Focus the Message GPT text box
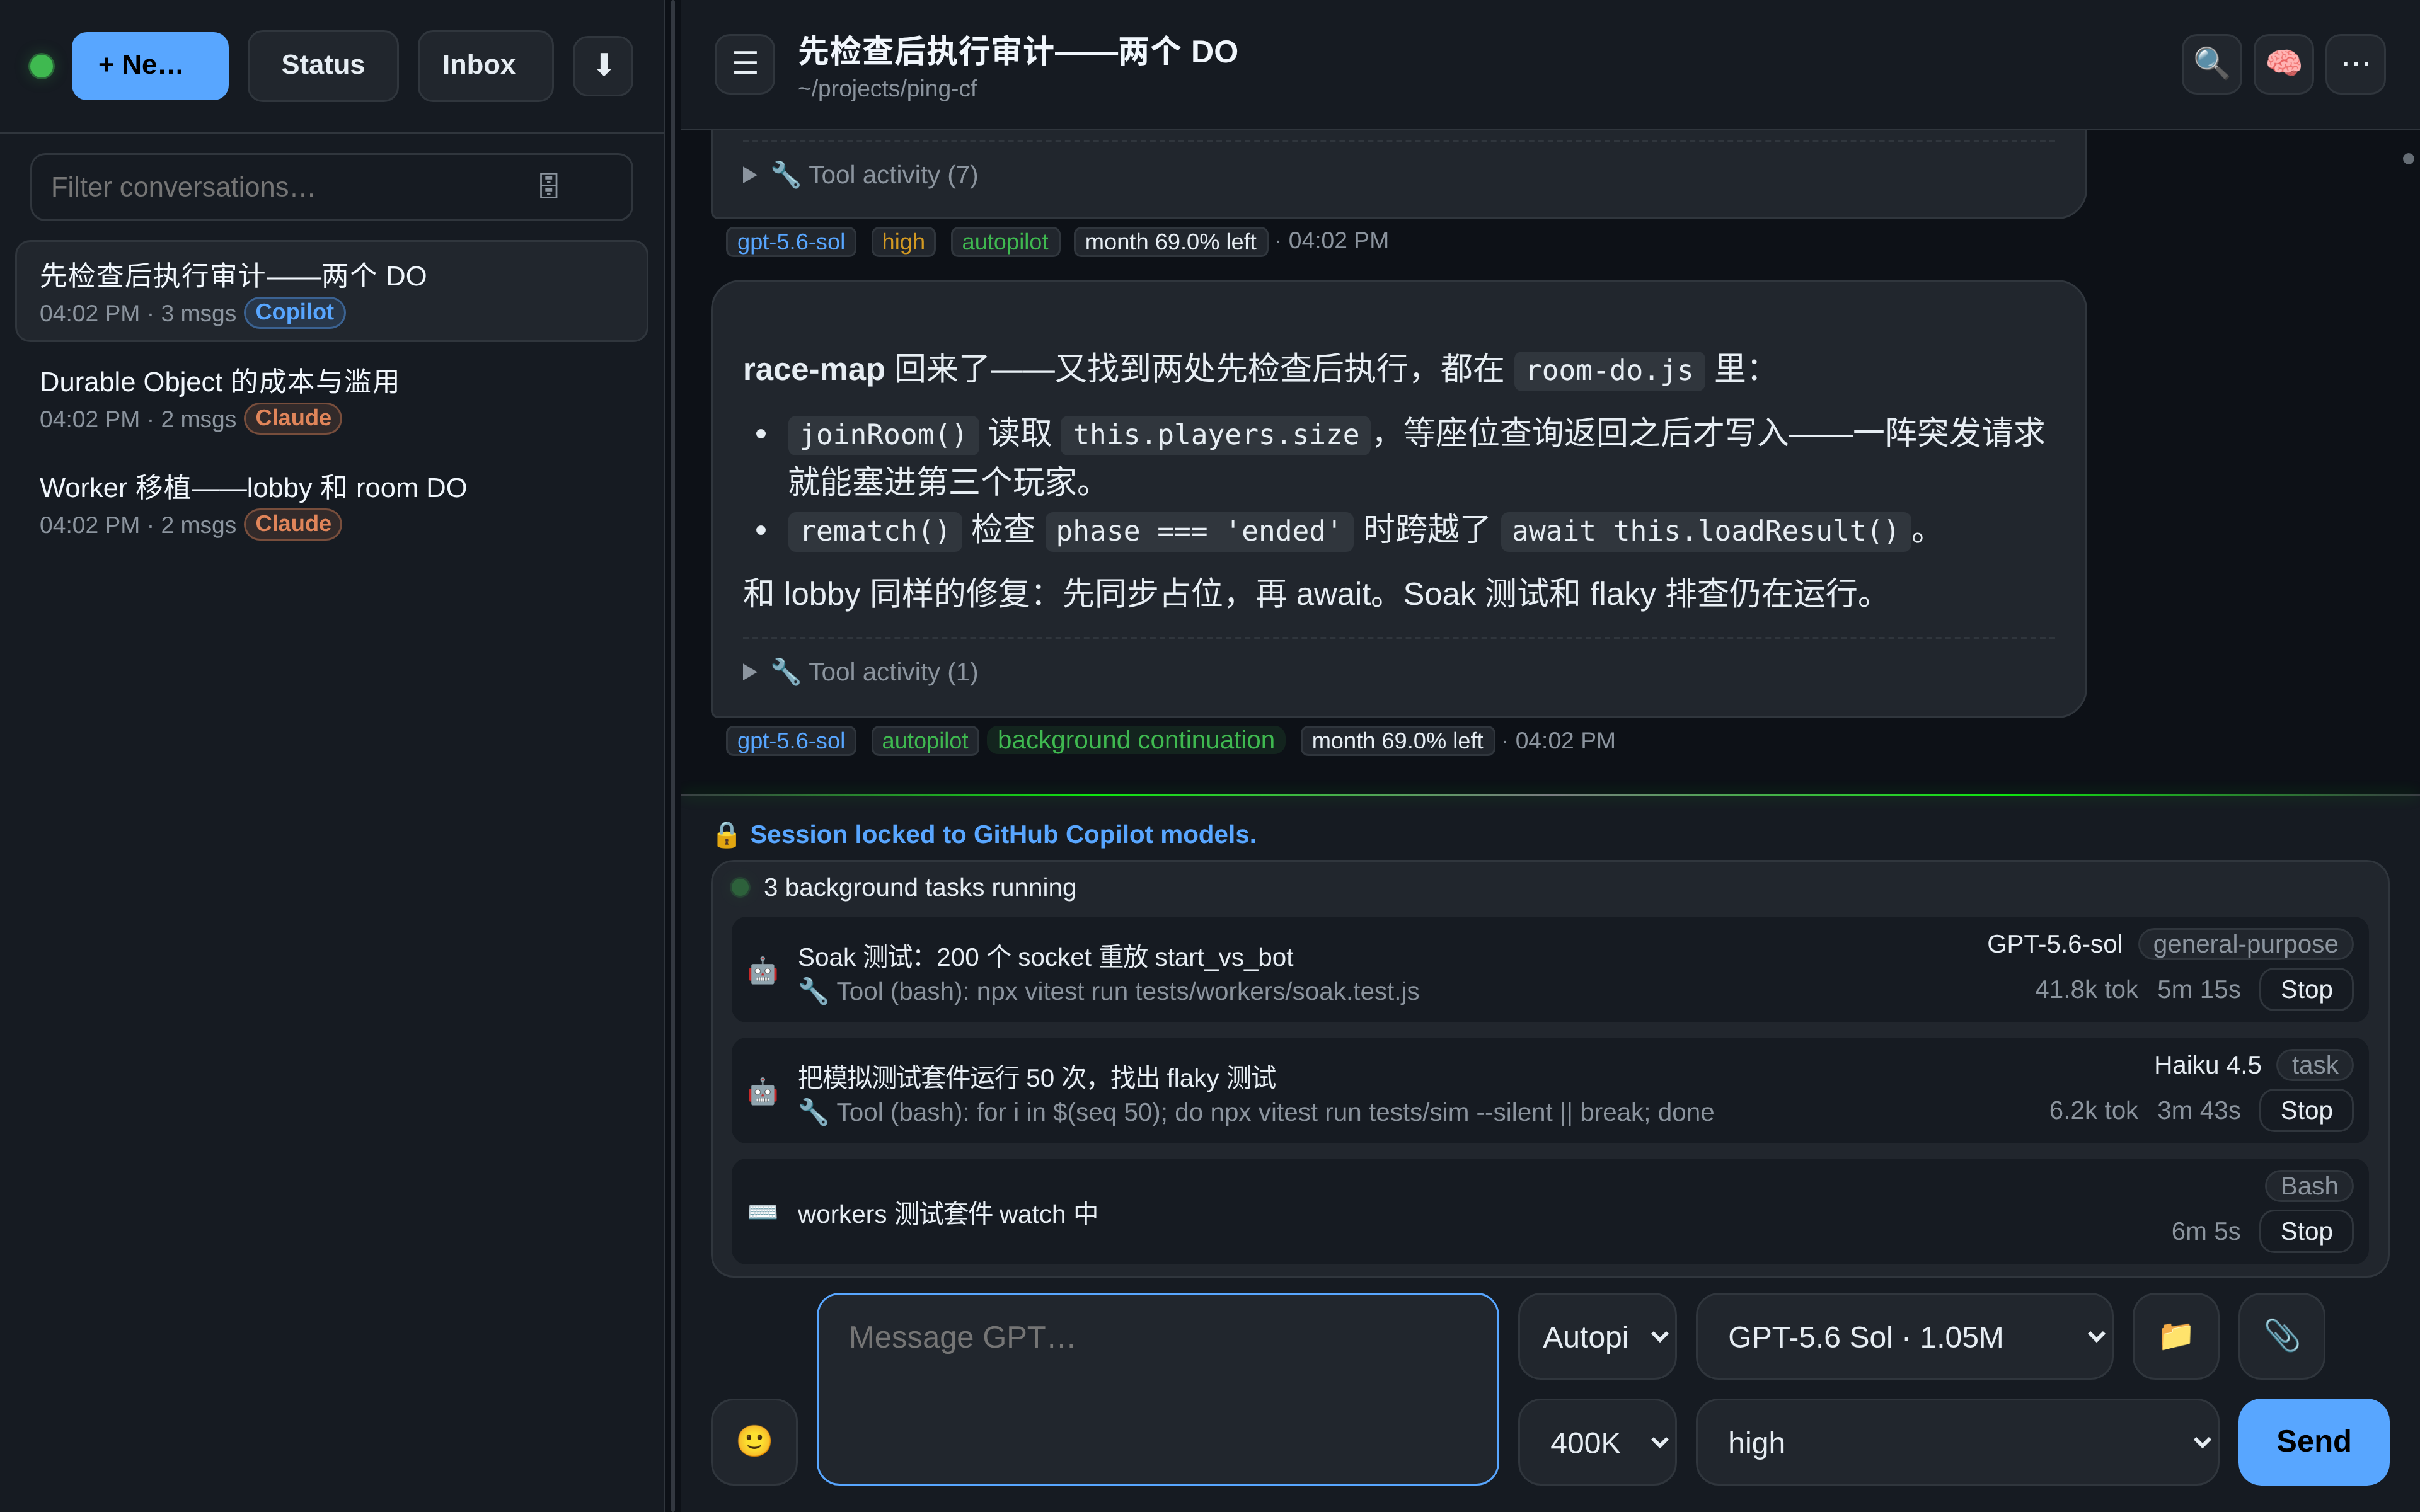This screenshot has height=1512, width=2420. [x=1157, y=1388]
